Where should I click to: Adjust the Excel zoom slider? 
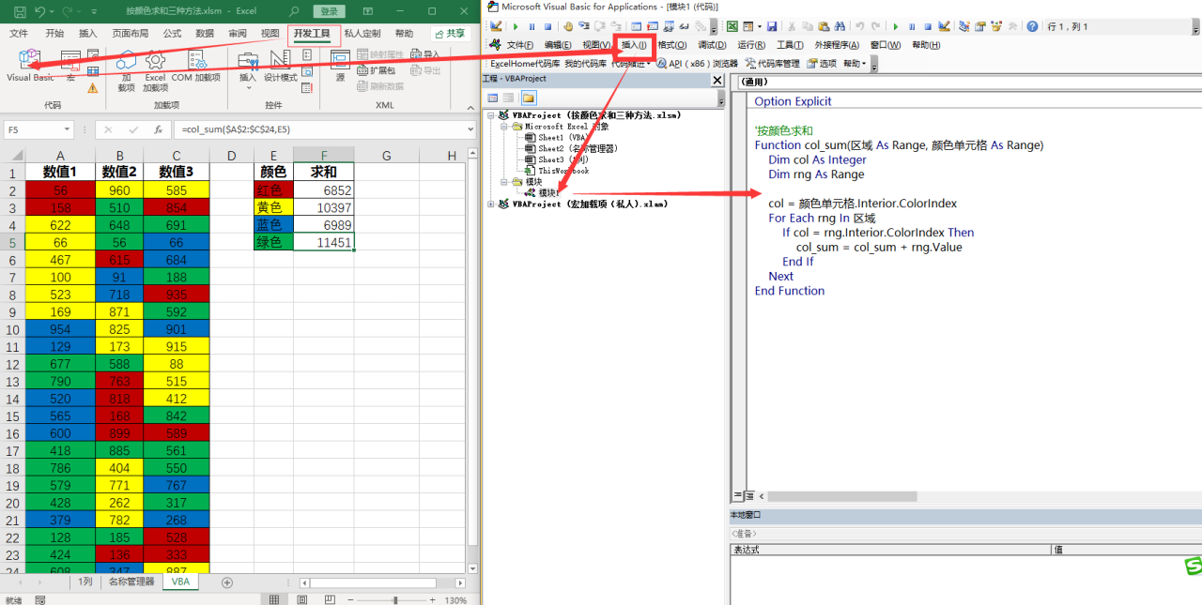[395, 599]
